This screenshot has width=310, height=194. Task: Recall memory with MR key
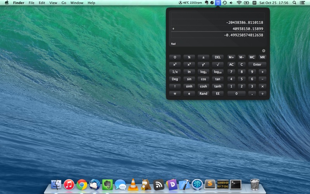262,57
